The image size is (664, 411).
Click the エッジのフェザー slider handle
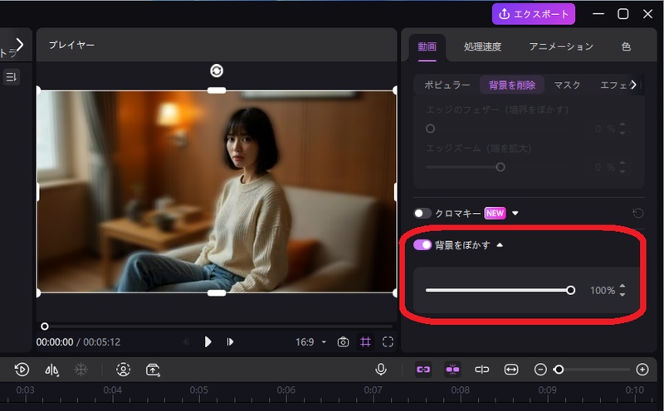tap(430, 128)
